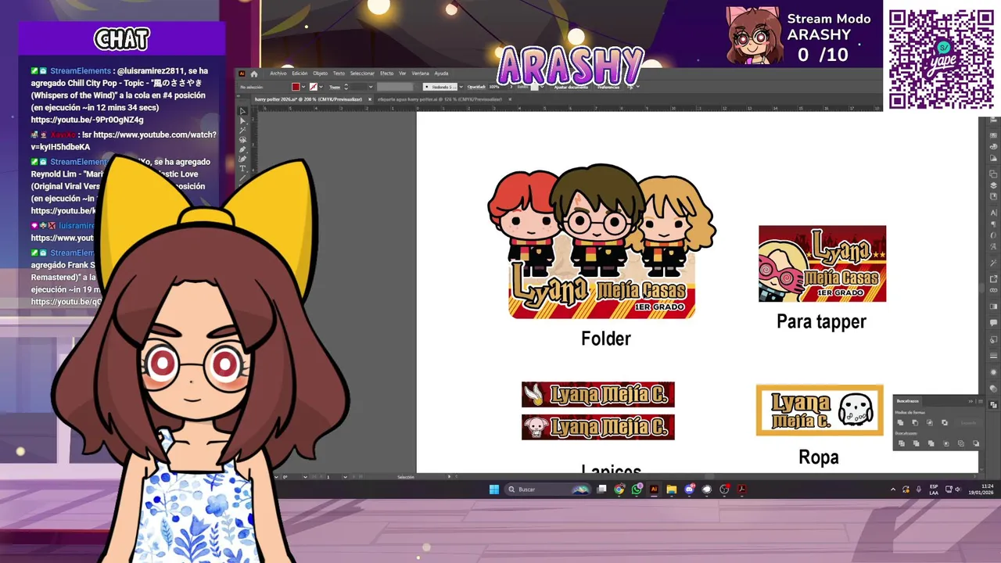Select the Pen tool
1001x563 pixels.
click(242, 149)
